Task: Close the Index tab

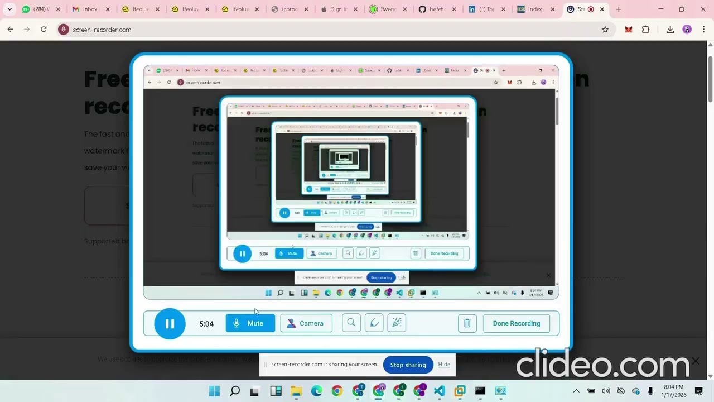Action: coord(553,9)
